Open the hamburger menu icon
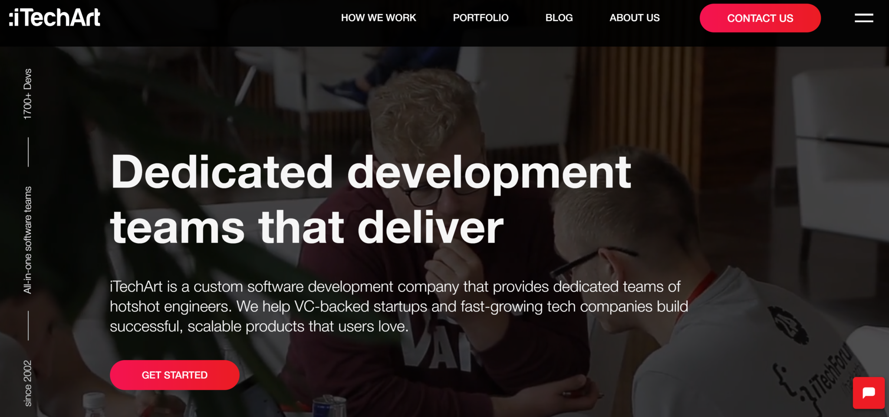The image size is (889, 417). (864, 18)
